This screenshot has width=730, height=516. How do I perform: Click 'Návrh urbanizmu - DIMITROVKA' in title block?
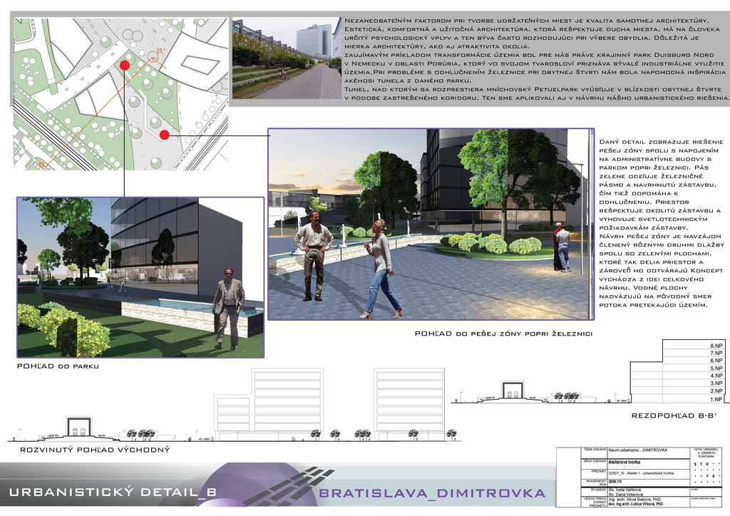(x=638, y=450)
